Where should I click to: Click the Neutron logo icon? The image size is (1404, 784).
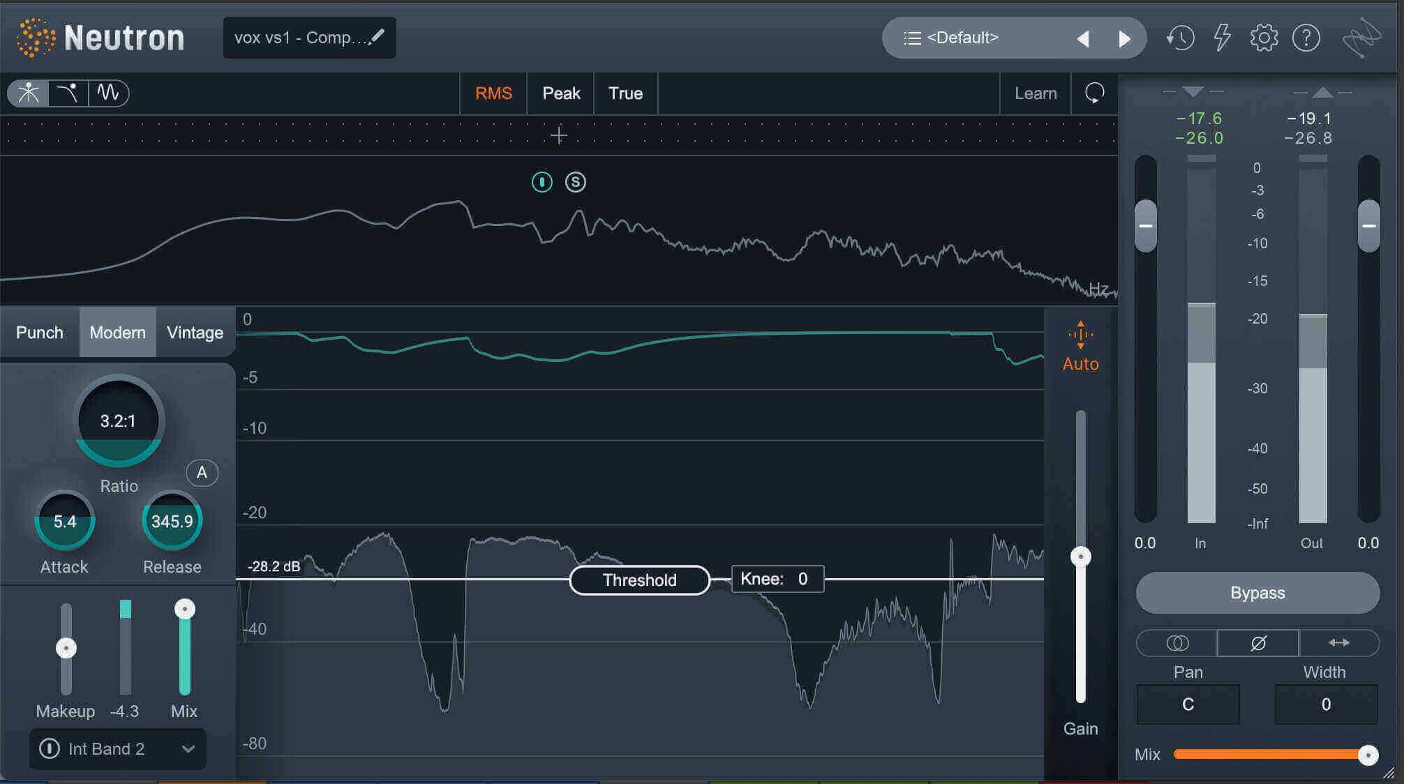tap(36, 38)
